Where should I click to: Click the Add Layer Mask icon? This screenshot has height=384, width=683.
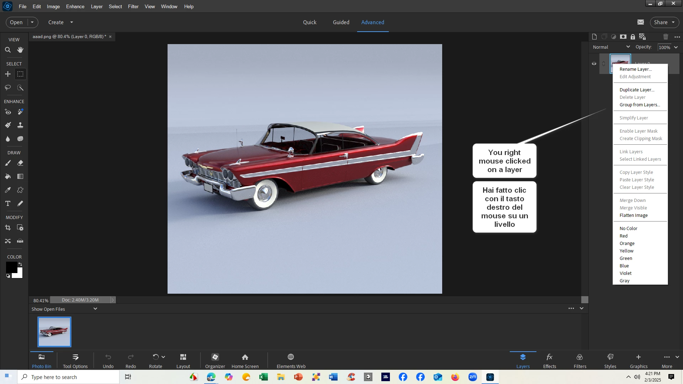[623, 37]
